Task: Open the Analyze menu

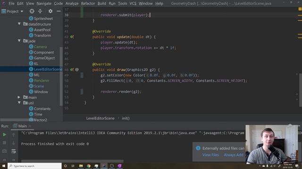Action: (72, 3)
